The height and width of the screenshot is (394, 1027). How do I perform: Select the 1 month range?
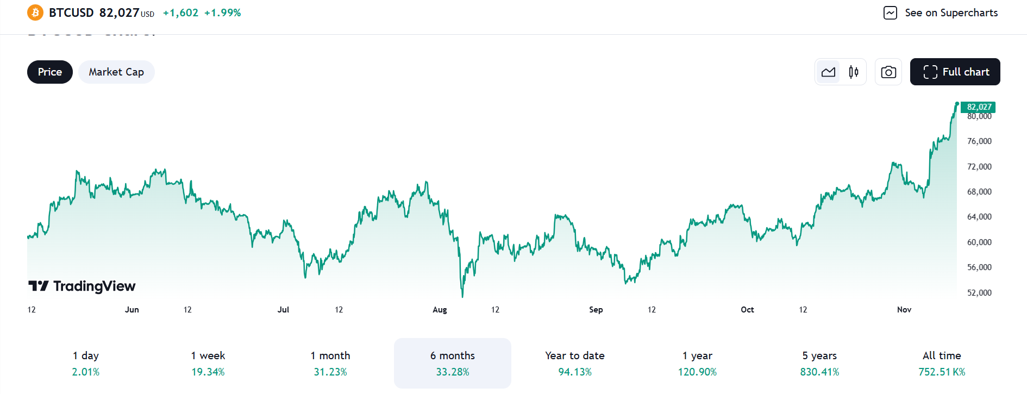(x=330, y=363)
